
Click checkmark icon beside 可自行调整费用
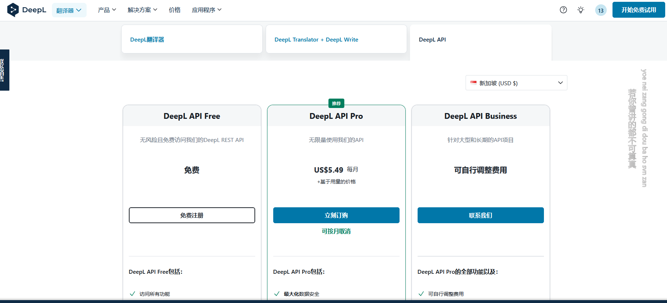(x=421, y=294)
